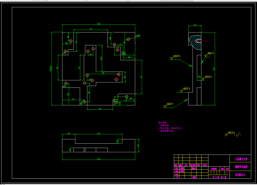257x185 pixels.
Task: Click the 170.69 overall height dimension
Action: pos(51,69)
